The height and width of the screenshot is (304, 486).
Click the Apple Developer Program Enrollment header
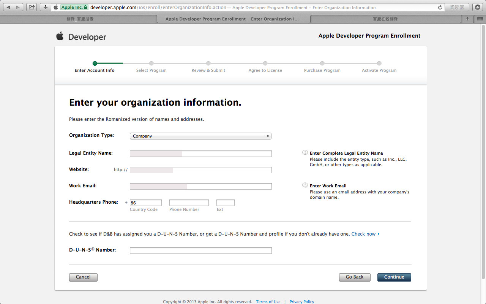[x=369, y=36]
